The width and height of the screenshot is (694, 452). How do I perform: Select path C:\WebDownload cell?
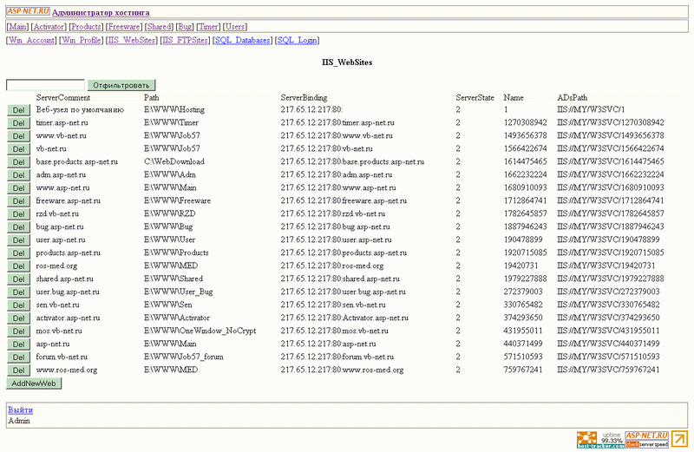(174, 161)
